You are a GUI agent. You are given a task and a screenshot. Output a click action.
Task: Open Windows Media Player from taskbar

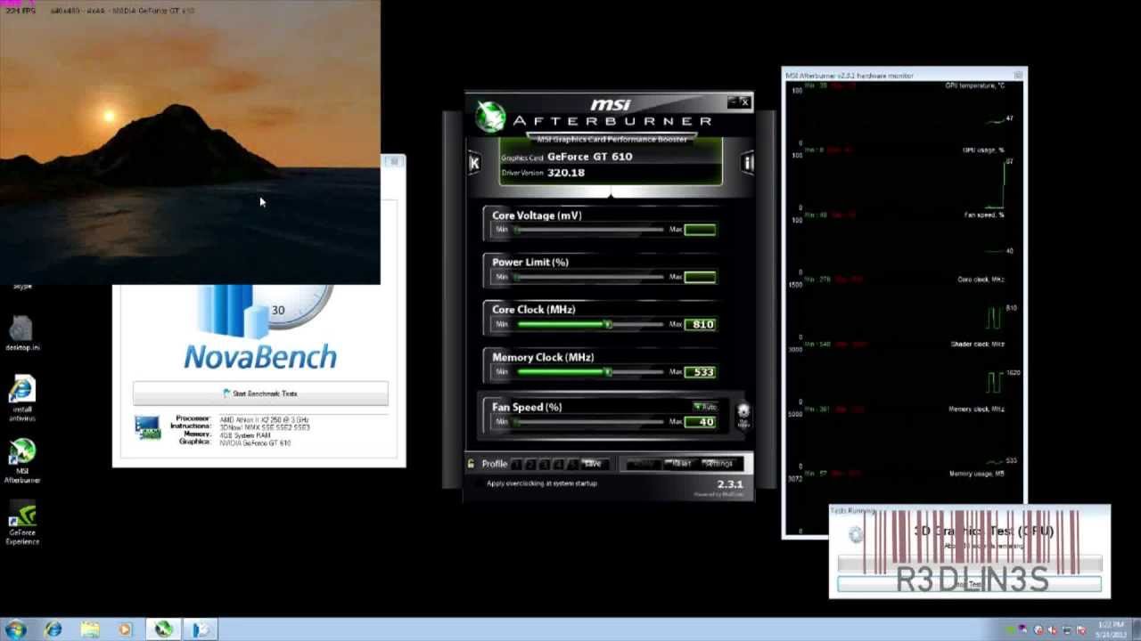click(x=126, y=629)
